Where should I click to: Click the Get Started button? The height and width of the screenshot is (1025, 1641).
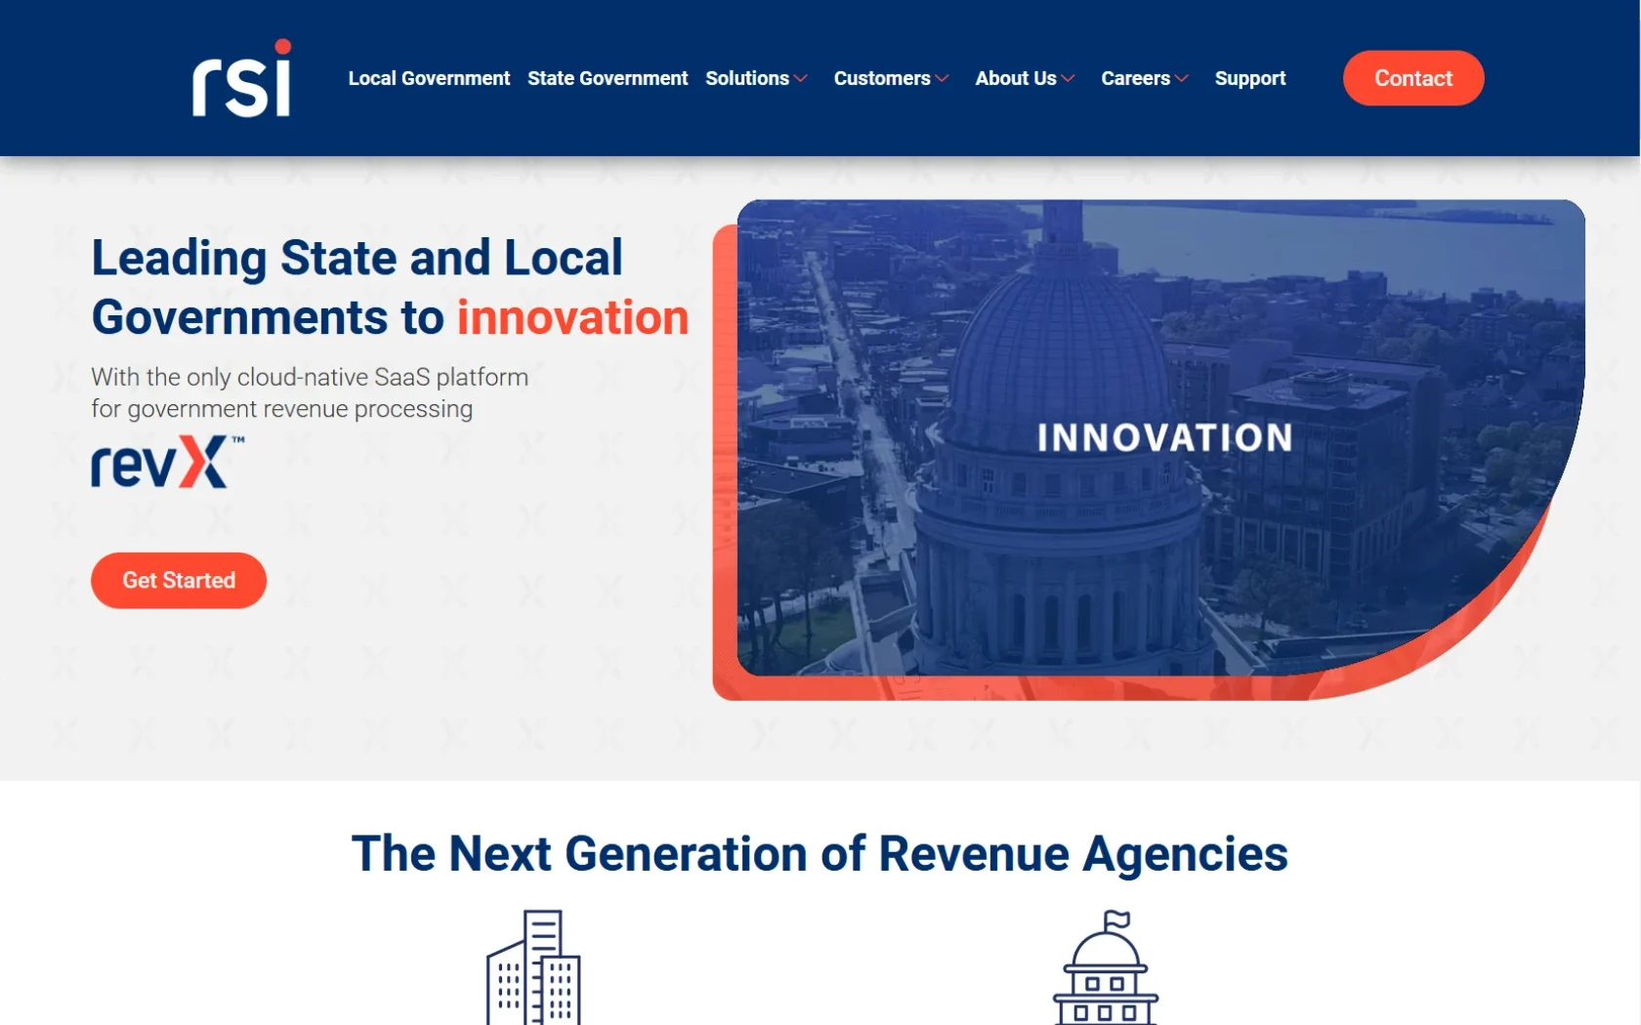click(x=179, y=581)
